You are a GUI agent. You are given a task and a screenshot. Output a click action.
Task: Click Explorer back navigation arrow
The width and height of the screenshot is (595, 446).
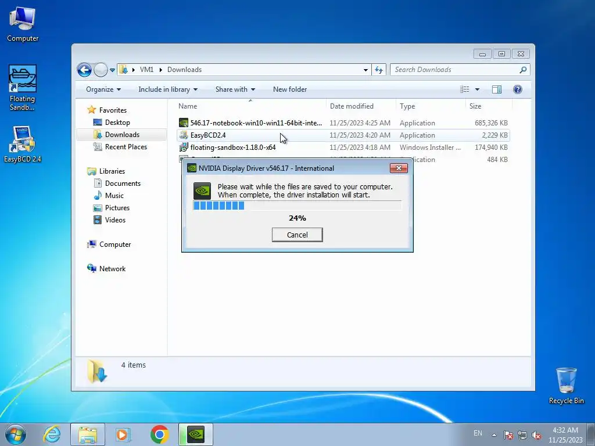pos(84,70)
